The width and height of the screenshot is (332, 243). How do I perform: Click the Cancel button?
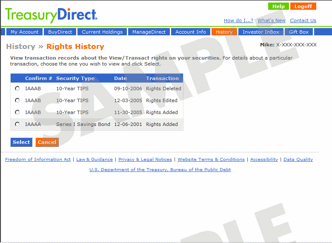point(47,142)
